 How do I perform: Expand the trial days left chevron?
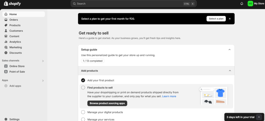(259, 117)
